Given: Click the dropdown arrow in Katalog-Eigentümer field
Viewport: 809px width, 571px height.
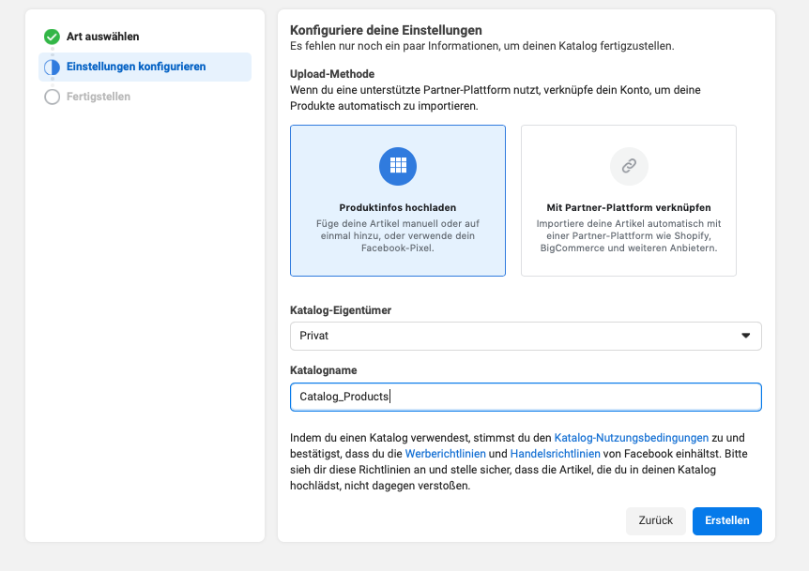Looking at the screenshot, I should [x=745, y=336].
